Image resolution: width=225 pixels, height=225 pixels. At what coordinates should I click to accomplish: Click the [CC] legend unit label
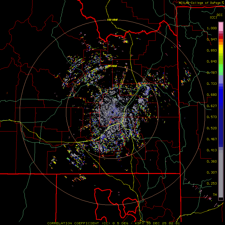(x=213, y=17)
